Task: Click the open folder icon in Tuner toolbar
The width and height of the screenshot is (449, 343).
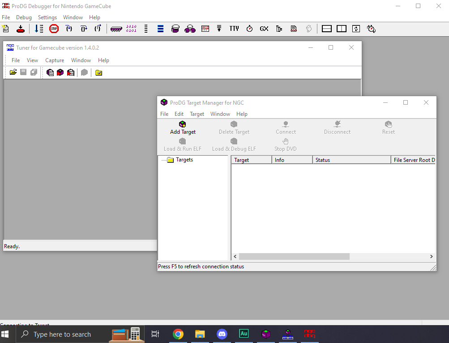Action: [13, 72]
